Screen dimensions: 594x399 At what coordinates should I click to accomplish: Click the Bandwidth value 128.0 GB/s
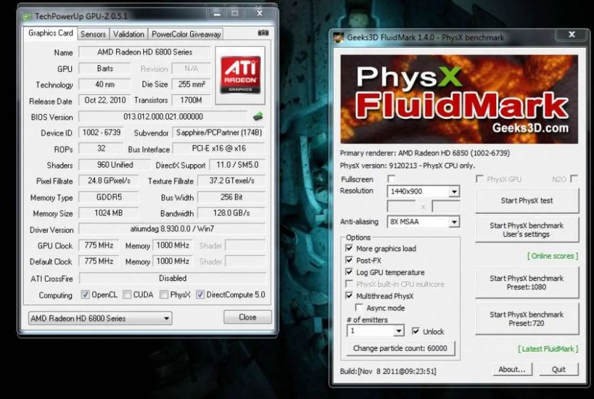click(232, 213)
